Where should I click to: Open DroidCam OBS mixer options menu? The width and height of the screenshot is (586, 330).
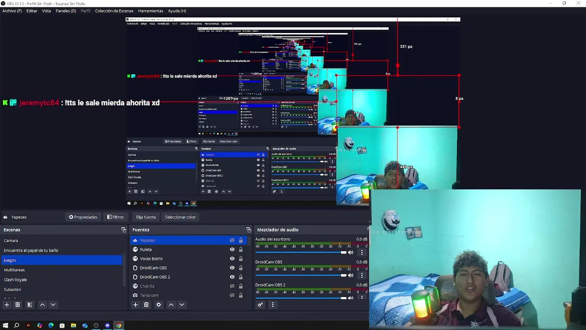(362, 275)
